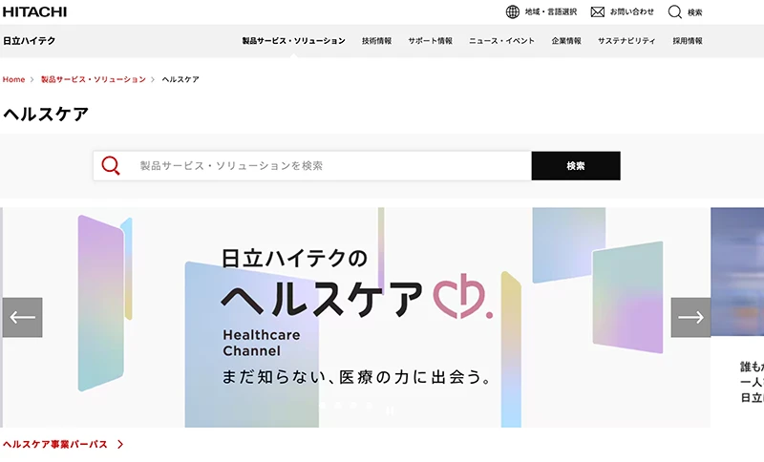Advance carousel with right arrow button
Screen dimensions: 764x462
point(690,318)
